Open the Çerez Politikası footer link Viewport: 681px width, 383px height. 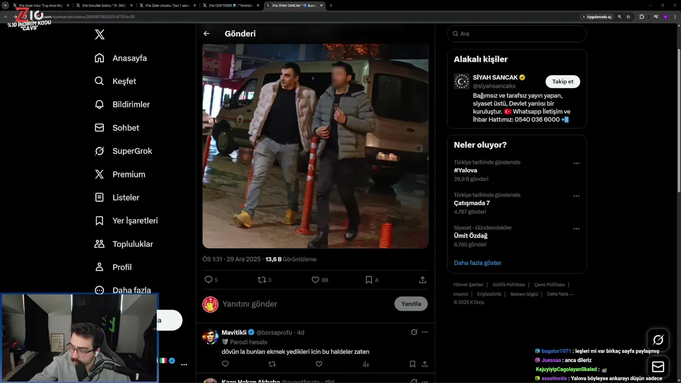pyautogui.click(x=550, y=285)
